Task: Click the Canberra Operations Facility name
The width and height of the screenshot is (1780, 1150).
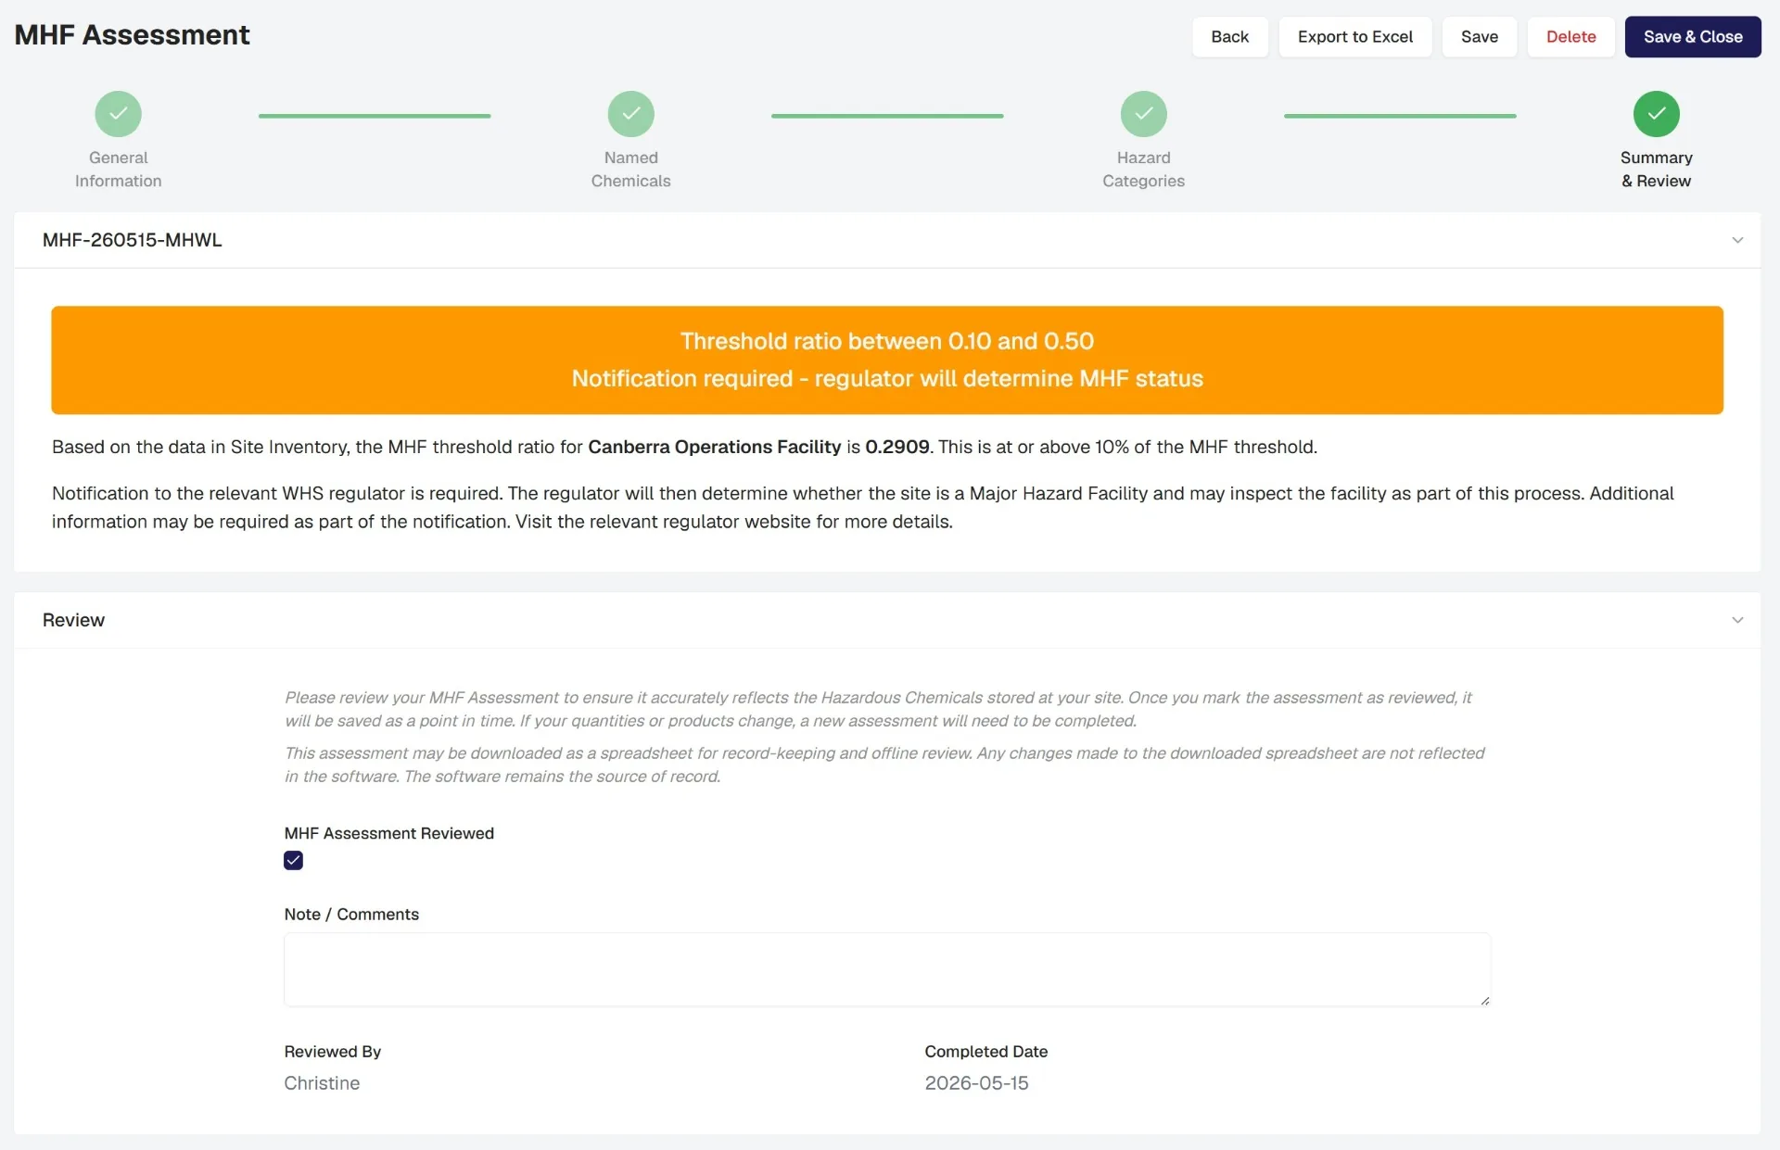Action: (714, 447)
